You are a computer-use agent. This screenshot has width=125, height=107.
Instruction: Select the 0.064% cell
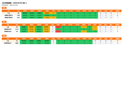39,13
